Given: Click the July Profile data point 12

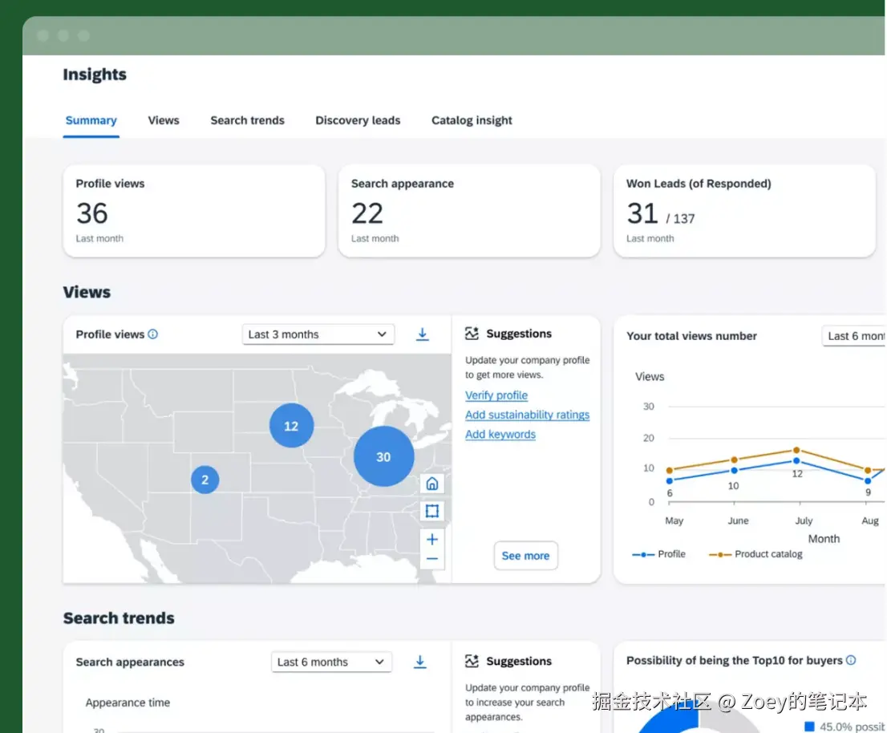Looking at the screenshot, I should coord(796,461).
